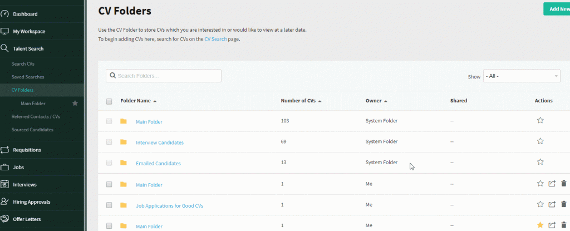Check the box for Job Applications for Good CVs

pos(109,205)
